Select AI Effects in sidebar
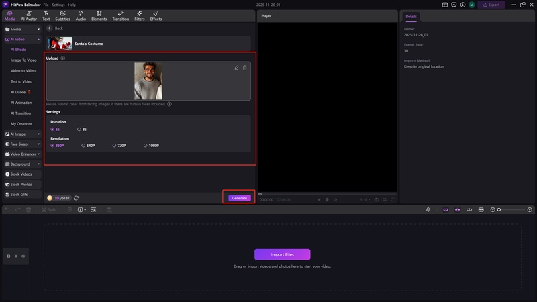537x302 pixels. (x=18, y=50)
